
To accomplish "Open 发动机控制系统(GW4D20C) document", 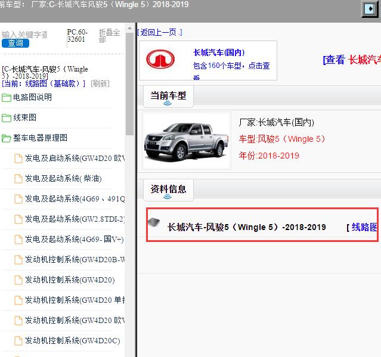I will (x=73, y=340).
